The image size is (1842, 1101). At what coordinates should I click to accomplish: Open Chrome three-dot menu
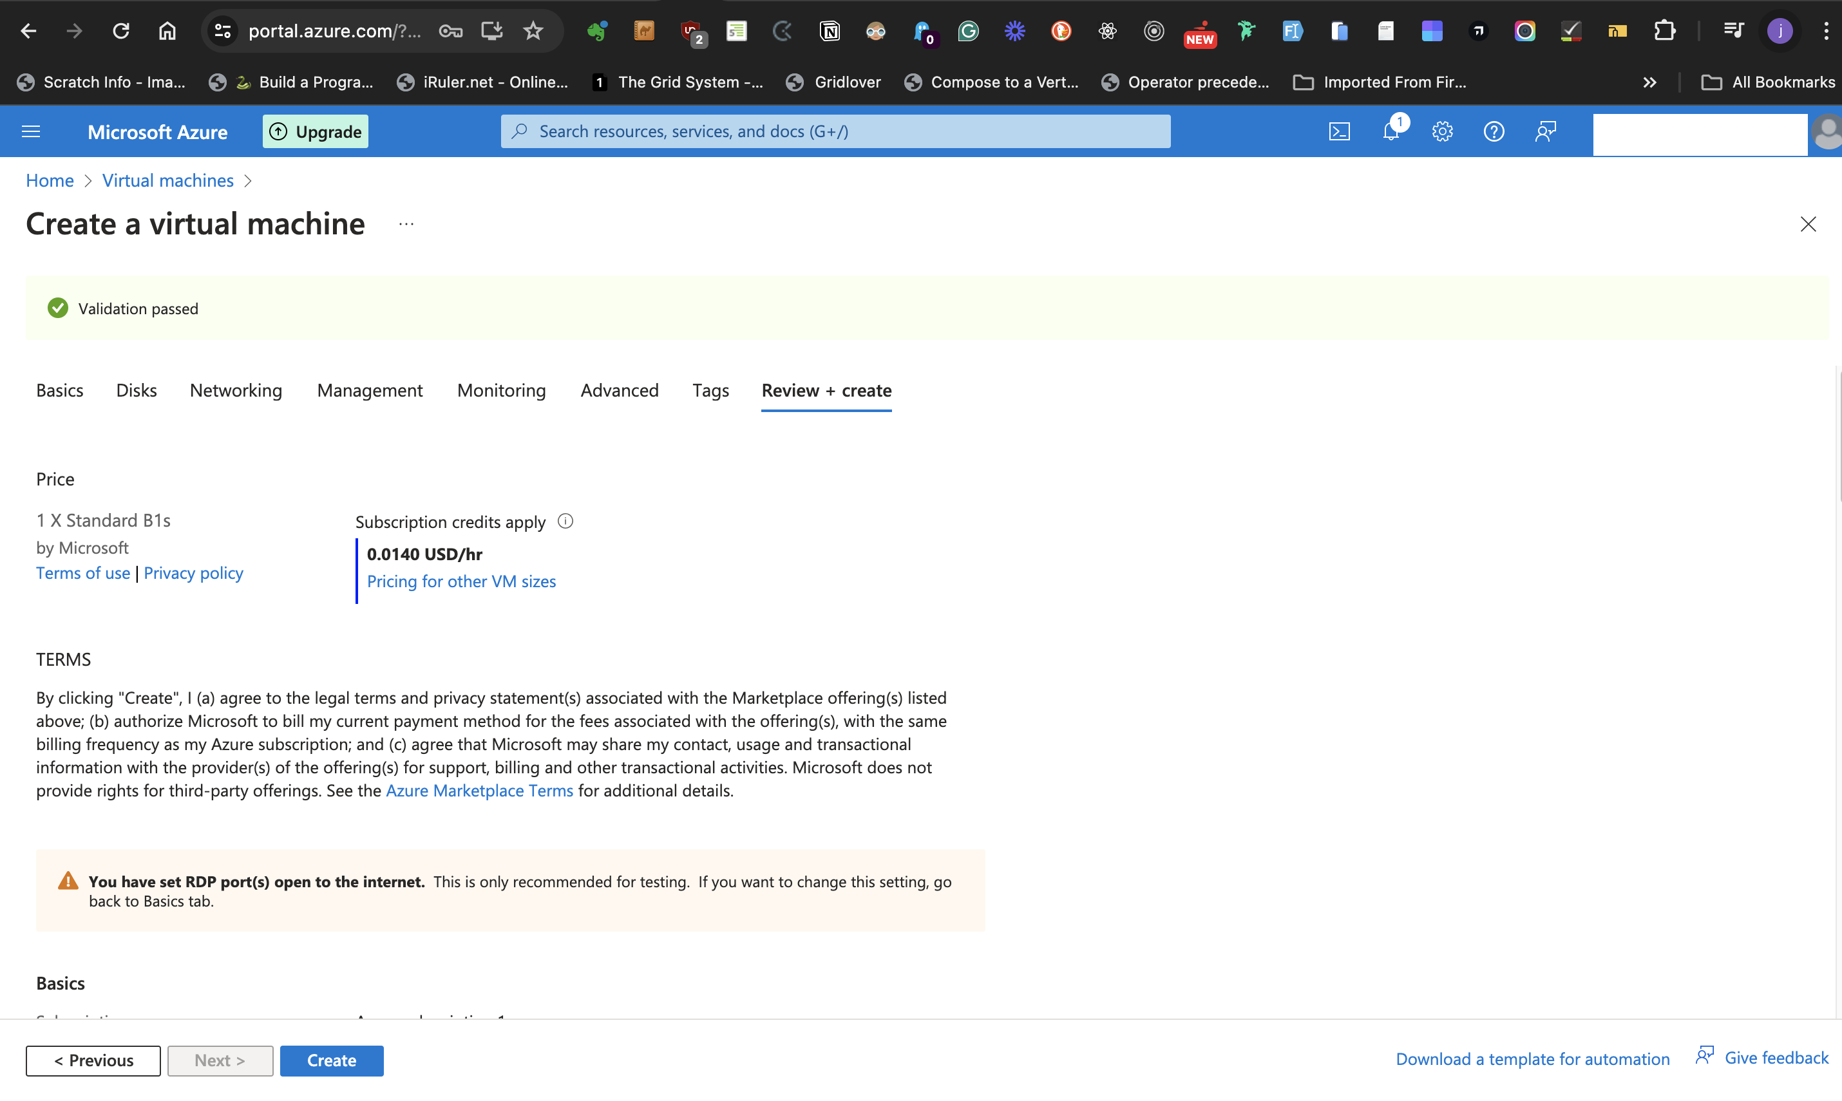pyautogui.click(x=1826, y=30)
